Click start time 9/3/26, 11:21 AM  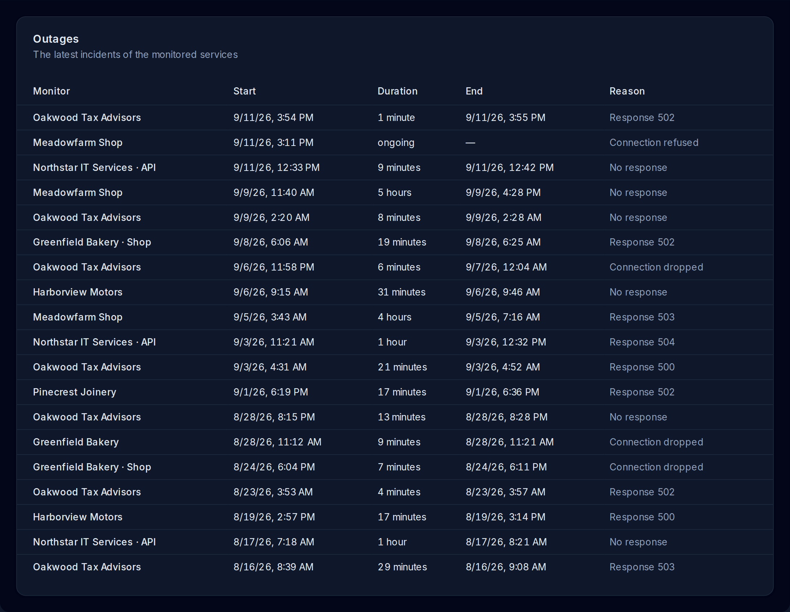tap(274, 342)
